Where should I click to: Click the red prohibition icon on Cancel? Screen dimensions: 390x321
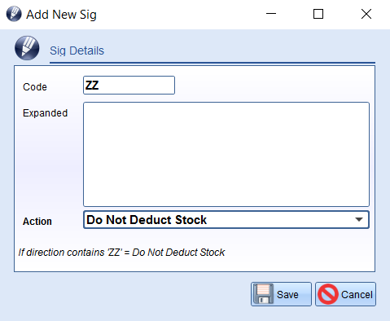pyautogui.click(x=328, y=294)
